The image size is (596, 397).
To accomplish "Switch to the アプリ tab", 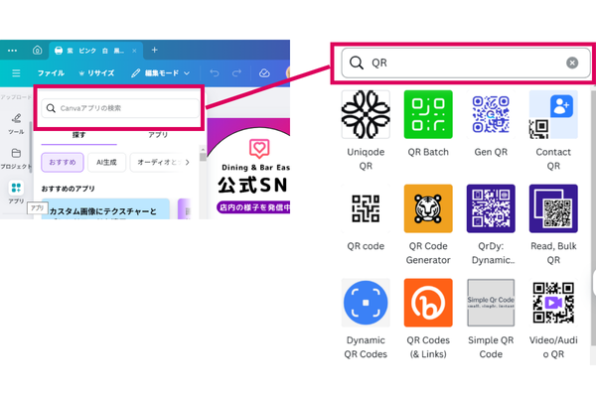I will click(x=158, y=133).
